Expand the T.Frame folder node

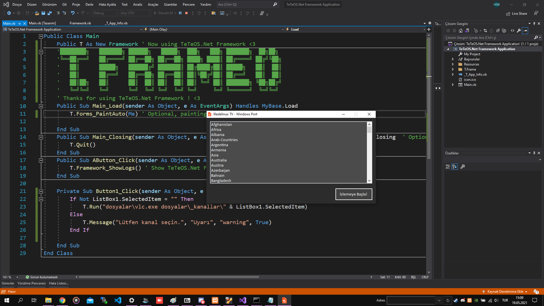click(x=453, y=69)
